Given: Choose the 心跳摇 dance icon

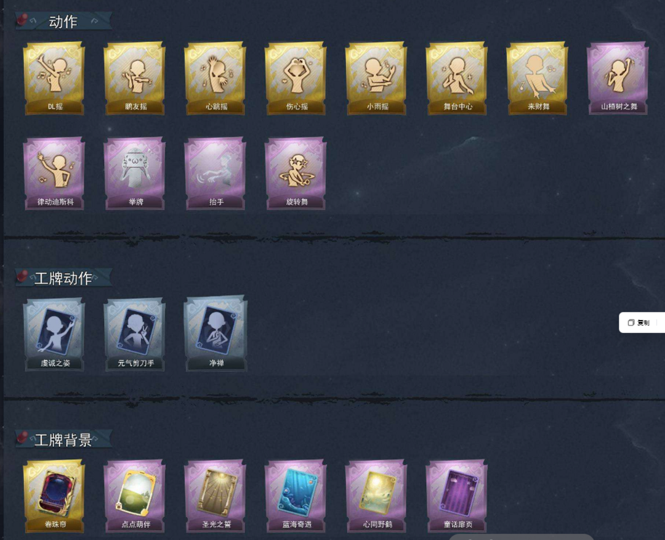Looking at the screenshot, I should click(216, 78).
